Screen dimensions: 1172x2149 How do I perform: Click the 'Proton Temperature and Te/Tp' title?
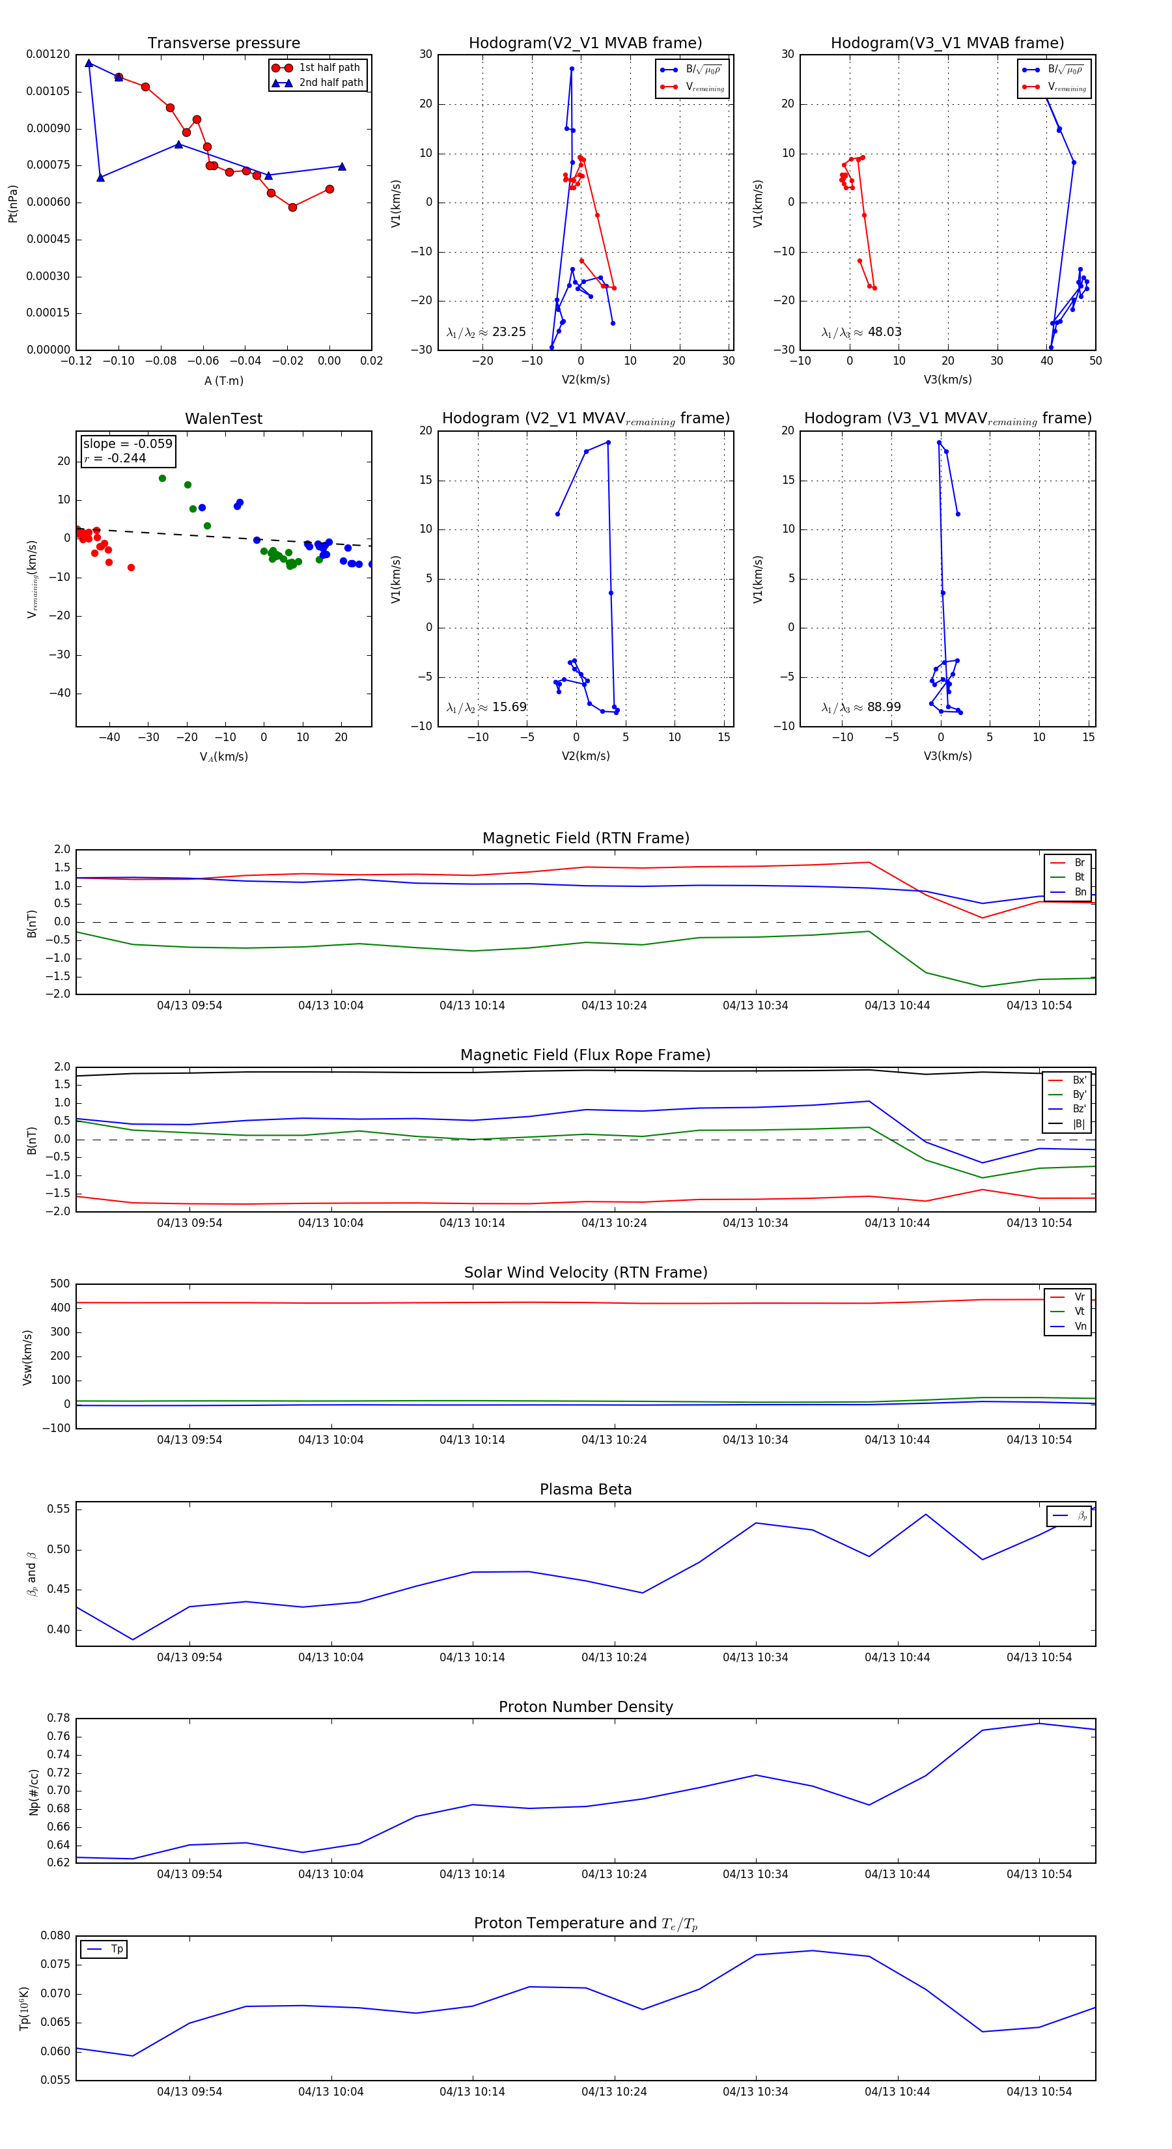[x=585, y=1924]
